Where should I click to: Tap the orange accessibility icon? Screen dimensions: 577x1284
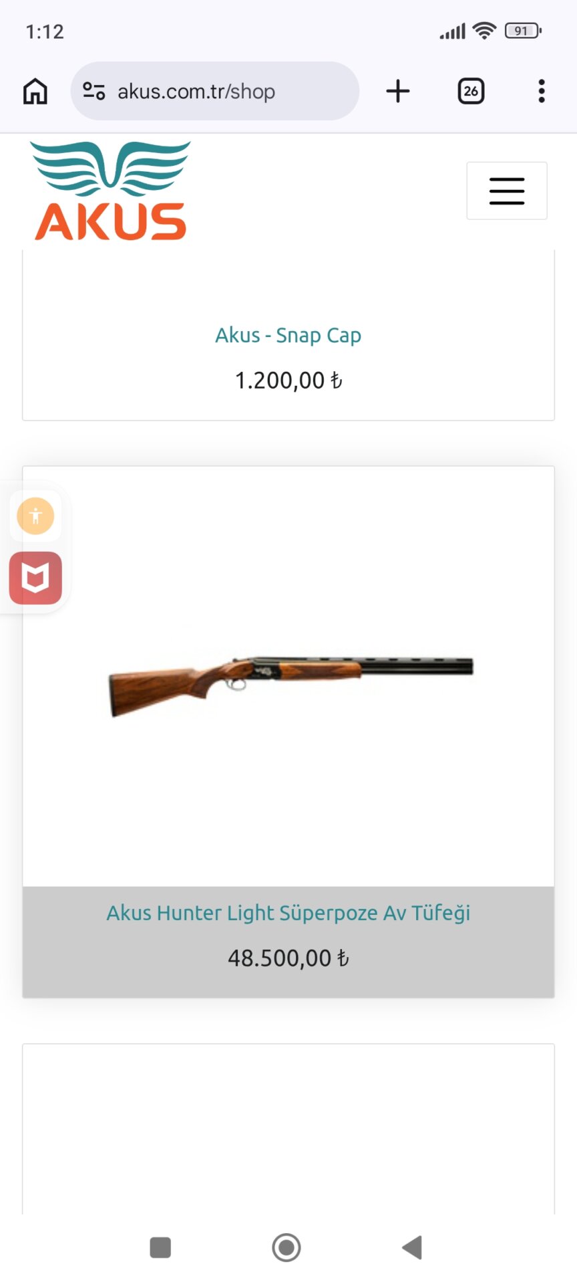coord(35,516)
